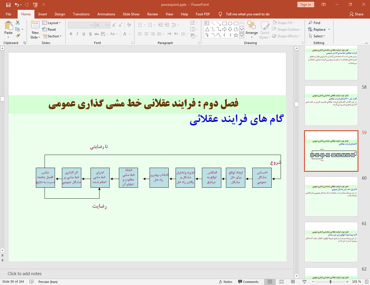Start Slide Show from status bar icon
The height and width of the screenshot is (285, 370).
[x=304, y=282]
